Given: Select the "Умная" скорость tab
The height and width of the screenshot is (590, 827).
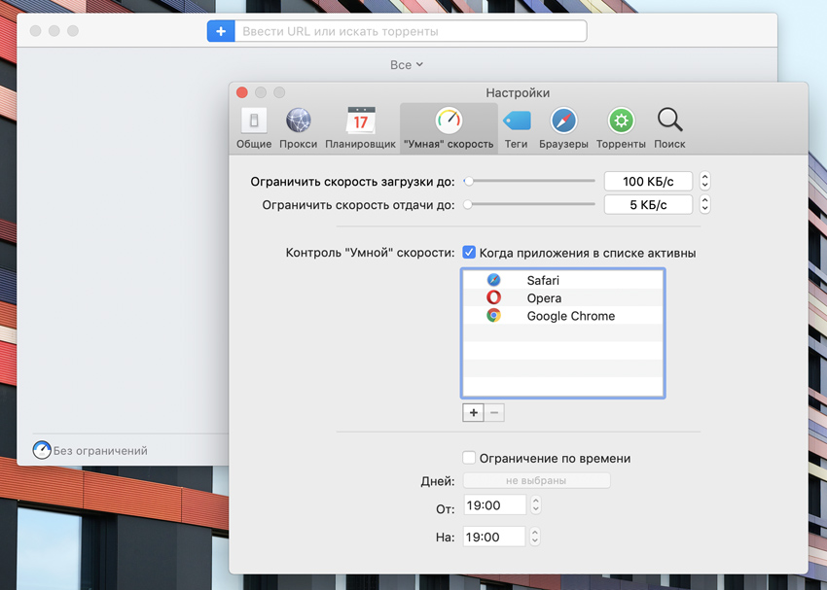Looking at the screenshot, I should [449, 129].
